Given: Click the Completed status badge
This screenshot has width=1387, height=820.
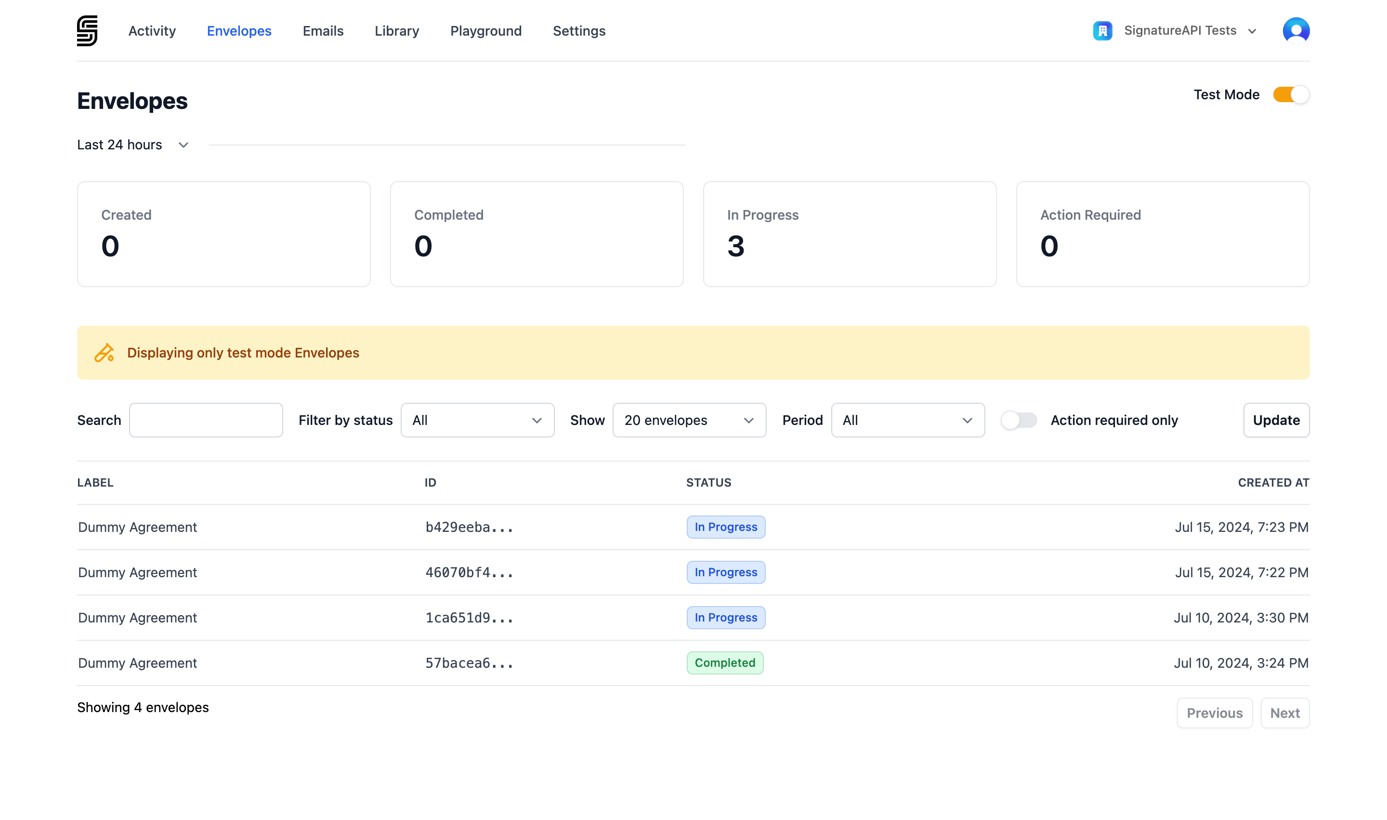Looking at the screenshot, I should click(724, 663).
